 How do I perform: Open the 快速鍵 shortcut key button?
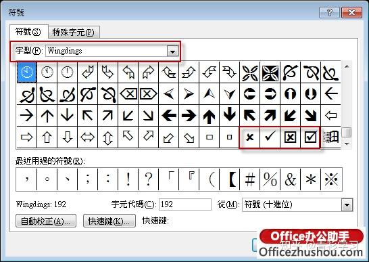[109, 221]
